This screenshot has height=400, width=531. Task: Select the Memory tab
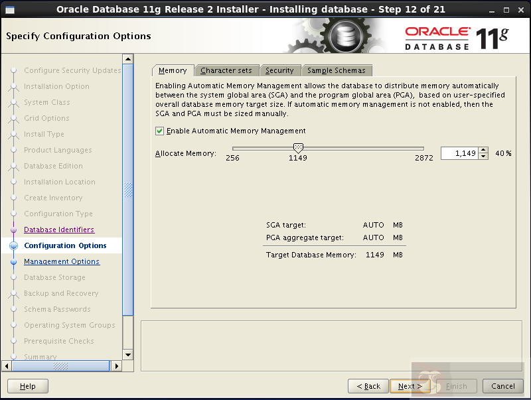173,70
